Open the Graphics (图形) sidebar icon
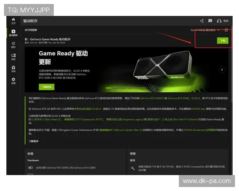Viewport: 239px width, 191px height. pyautogui.click(x=13, y=44)
